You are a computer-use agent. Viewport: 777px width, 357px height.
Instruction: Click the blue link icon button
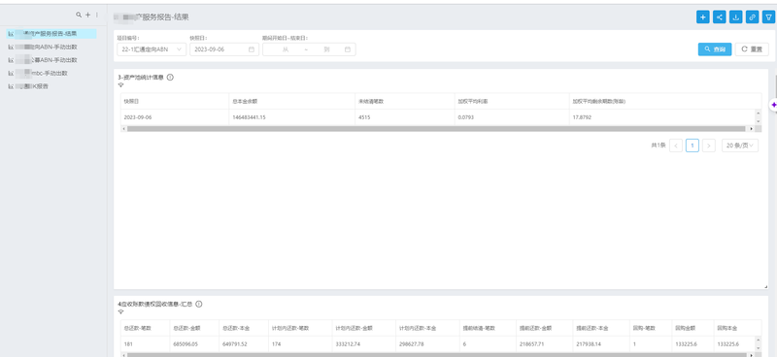tap(752, 17)
